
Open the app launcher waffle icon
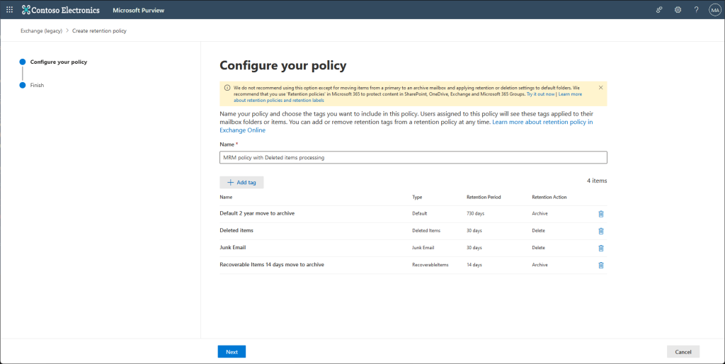(x=9, y=10)
